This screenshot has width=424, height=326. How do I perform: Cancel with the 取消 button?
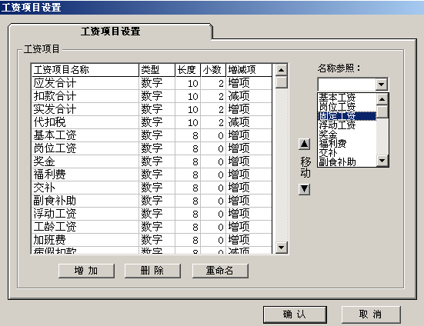pyautogui.click(x=371, y=314)
